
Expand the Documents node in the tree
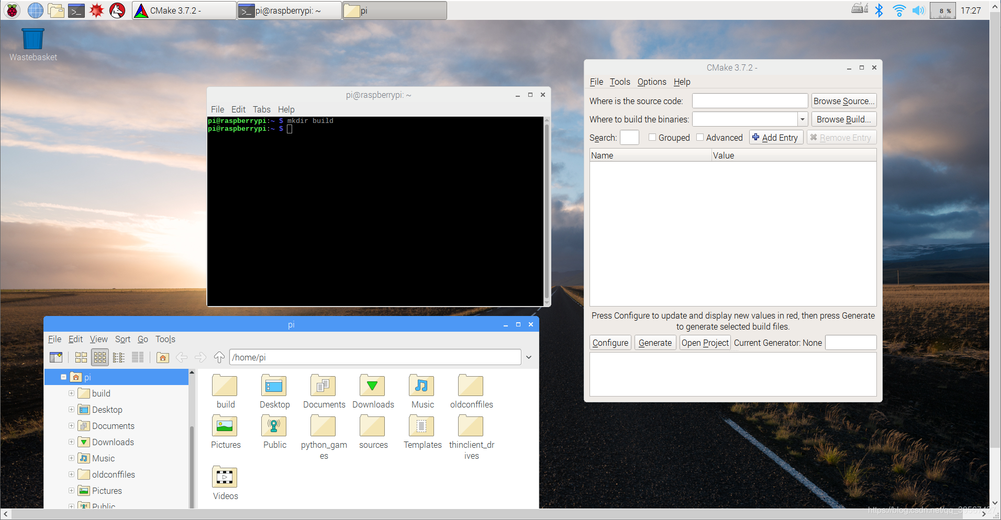72,425
